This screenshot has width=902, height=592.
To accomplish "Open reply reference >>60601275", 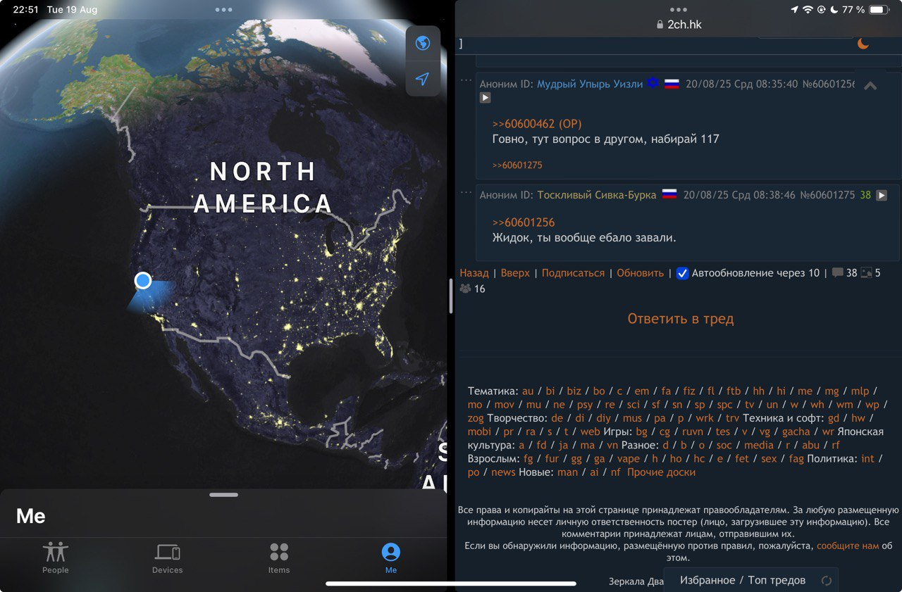I will pyautogui.click(x=517, y=165).
